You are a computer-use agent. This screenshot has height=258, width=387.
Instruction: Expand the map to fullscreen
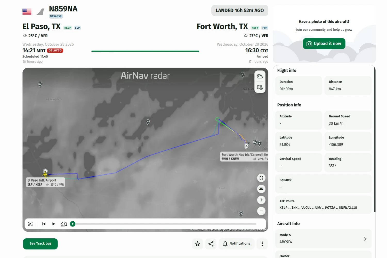point(261,178)
